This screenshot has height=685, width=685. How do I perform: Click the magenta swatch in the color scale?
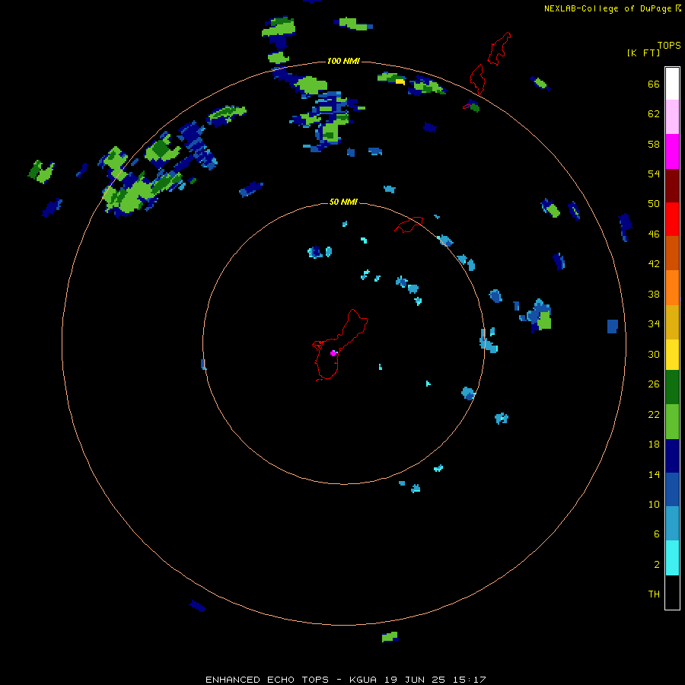click(672, 151)
